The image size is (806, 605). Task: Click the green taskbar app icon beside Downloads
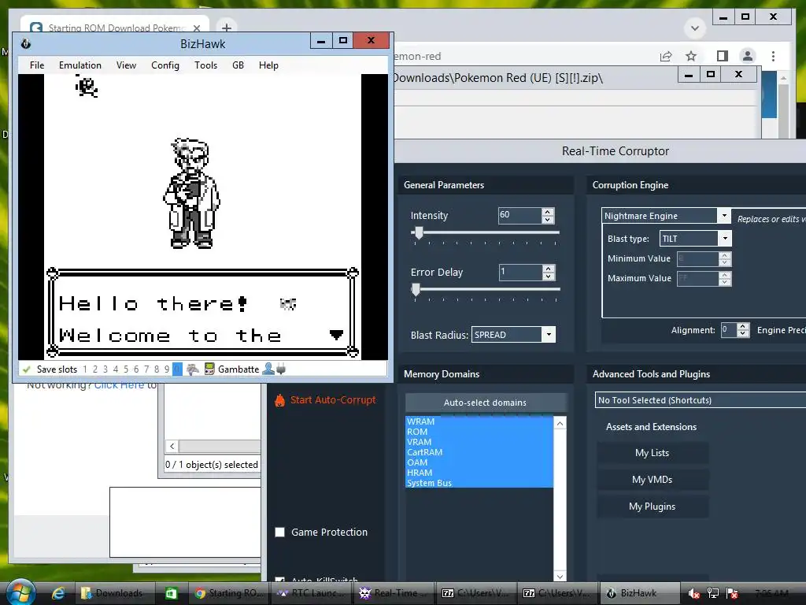point(171,593)
